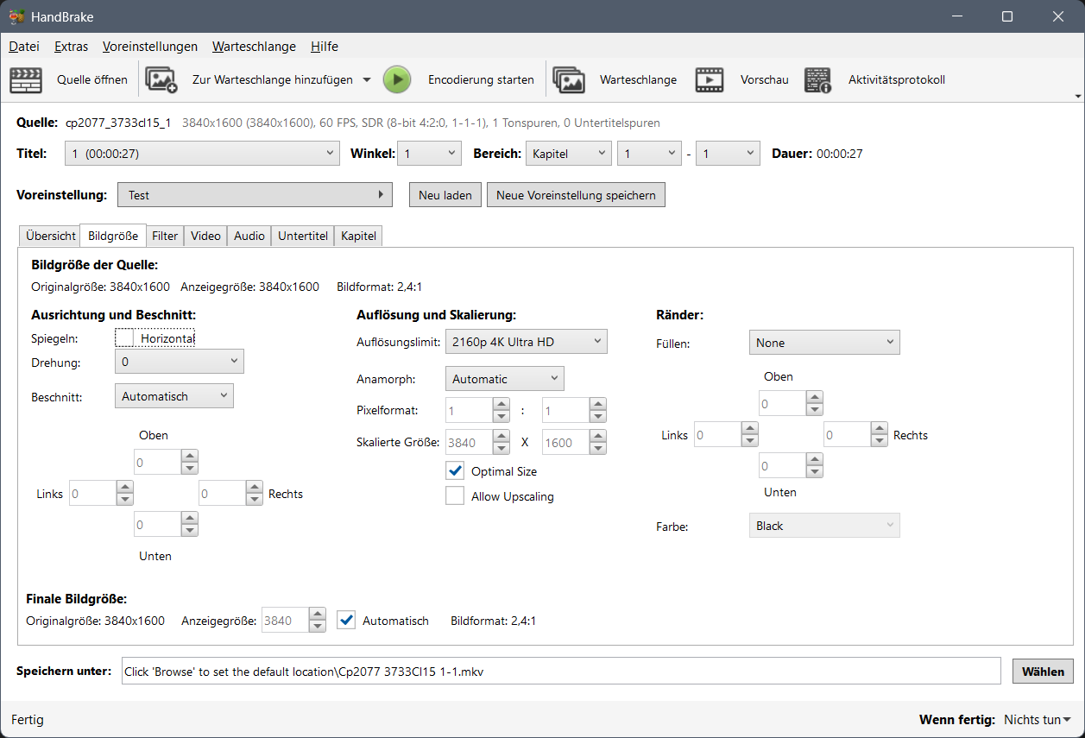This screenshot has width=1085, height=738.
Task: Increase the crop Links stepper value
Action: click(125, 487)
